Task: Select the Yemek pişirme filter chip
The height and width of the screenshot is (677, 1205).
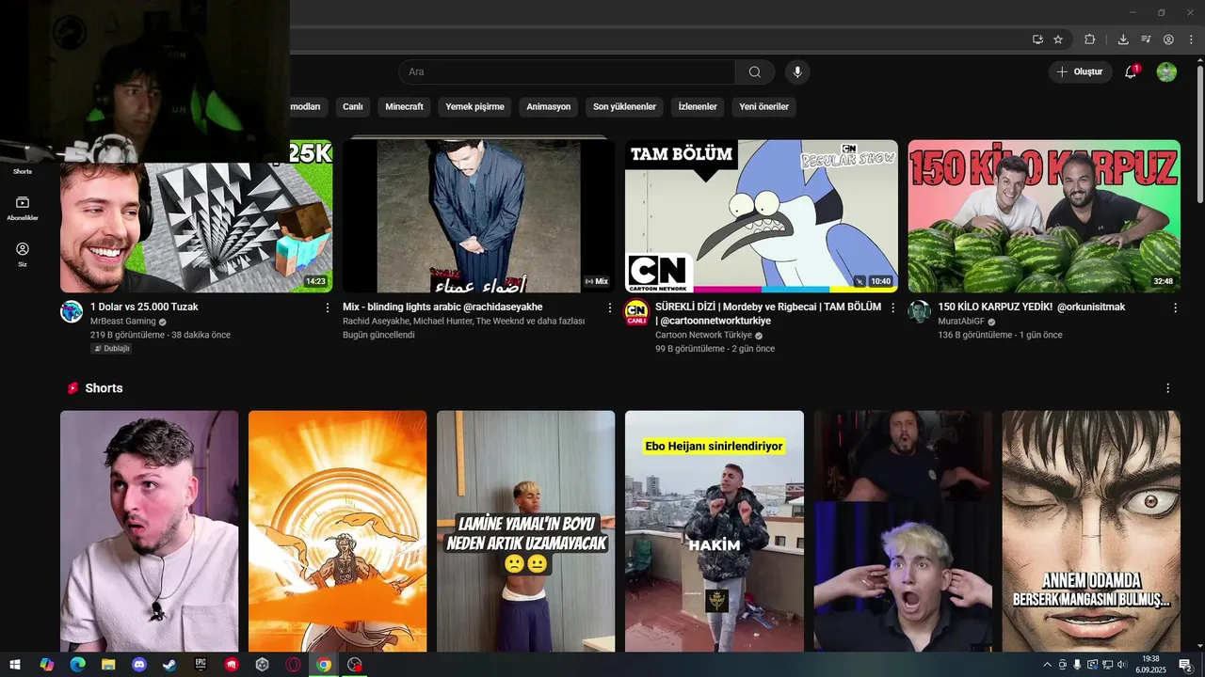Action: coord(475,107)
